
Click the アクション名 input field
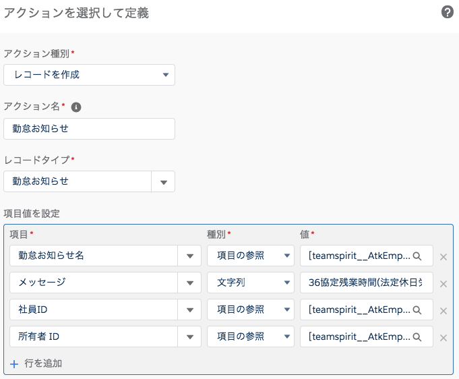click(89, 129)
